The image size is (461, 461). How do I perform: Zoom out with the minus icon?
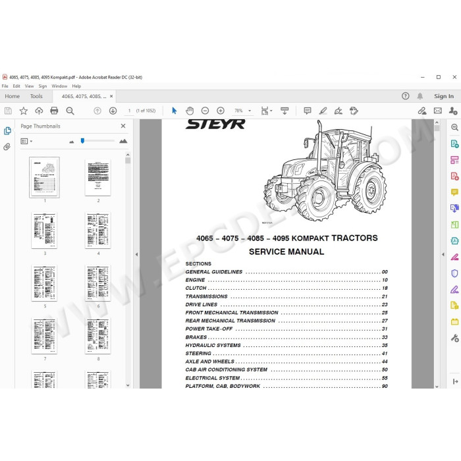click(205, 111)
